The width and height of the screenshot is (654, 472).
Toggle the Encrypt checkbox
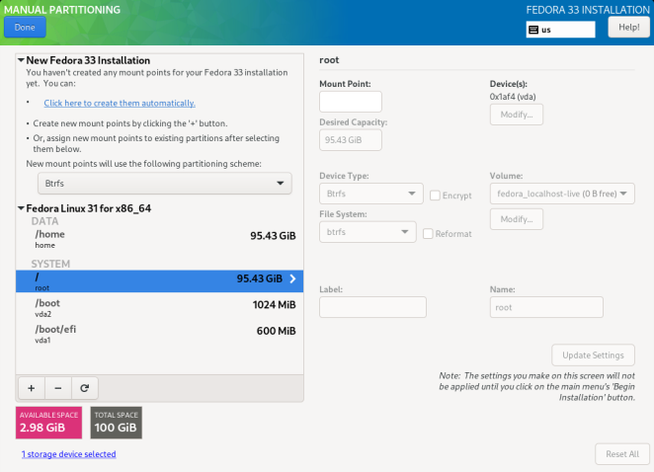click(435, 196)
